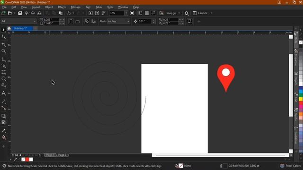This screenshot has height=170, width=303.
Task: Select the Rectangle tool
Action: tap(3, 72)
